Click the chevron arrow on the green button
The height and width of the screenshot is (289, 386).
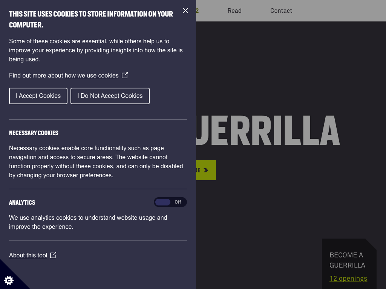(x=206, y=170)
